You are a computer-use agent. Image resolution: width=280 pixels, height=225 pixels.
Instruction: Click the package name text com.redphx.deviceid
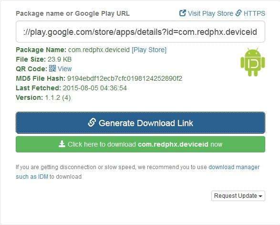[x=99, y=50]
